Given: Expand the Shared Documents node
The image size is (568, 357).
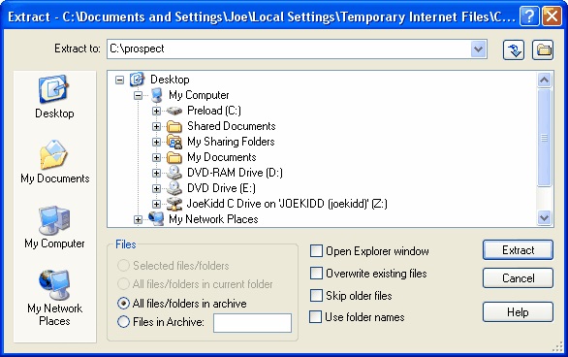Looking at the screenshot, I should 156,126.
